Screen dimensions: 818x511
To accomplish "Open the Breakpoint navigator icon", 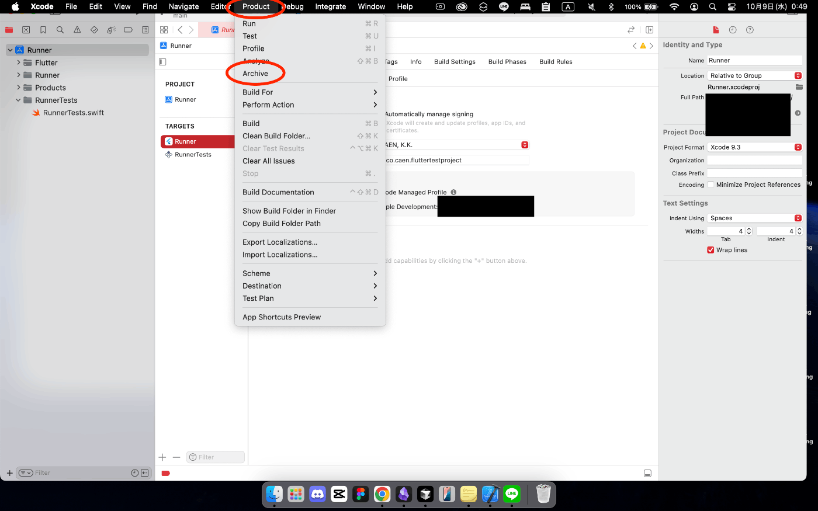I will pyautogui.click(x=128, y=30).
